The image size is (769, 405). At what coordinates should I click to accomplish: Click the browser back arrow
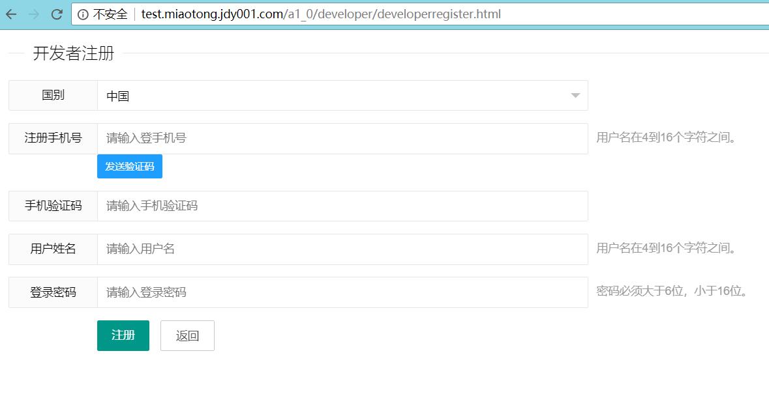point(11,14)
